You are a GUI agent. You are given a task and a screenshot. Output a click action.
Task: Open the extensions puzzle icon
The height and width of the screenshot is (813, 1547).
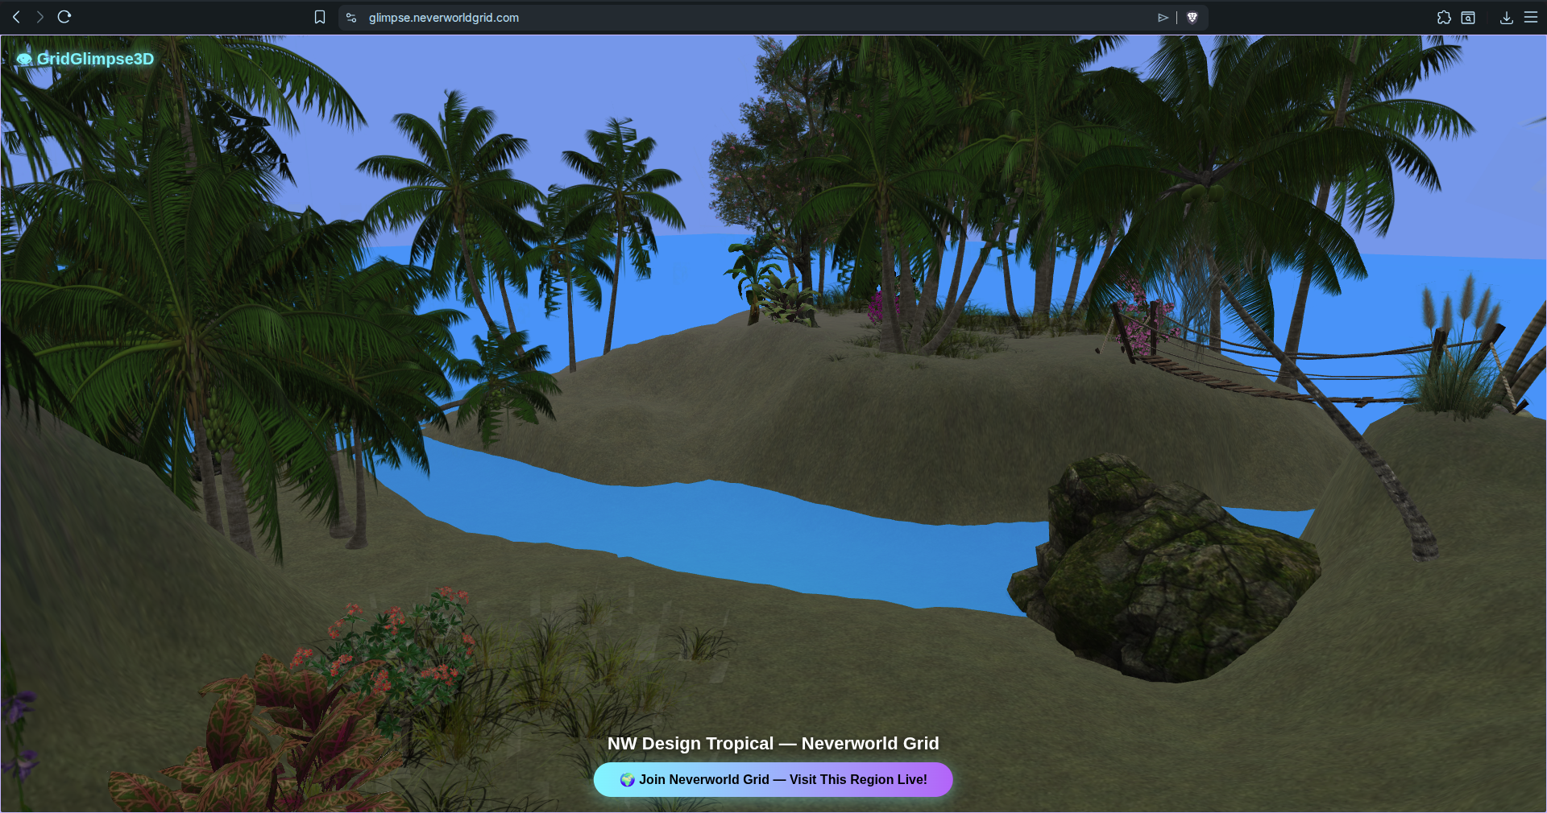(x=1444, y=17)
